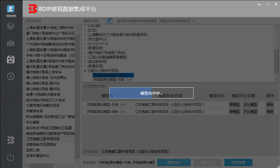Expand the [三层小别墅高嘴算量模型] node

click(85, 57)
